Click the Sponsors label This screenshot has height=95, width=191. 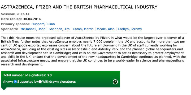point(10,29)
